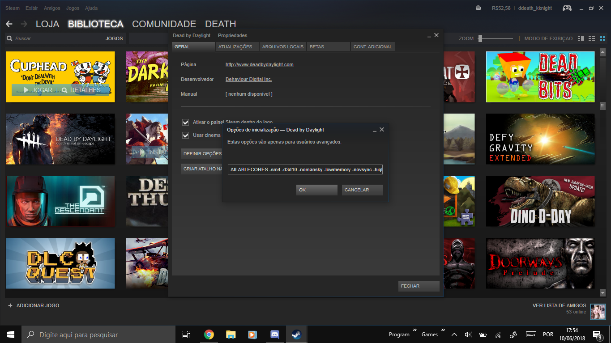The image size is (611, 343).
Task: Switch to the CONT. ADICIONAL tab
Action: pos(373,47)
